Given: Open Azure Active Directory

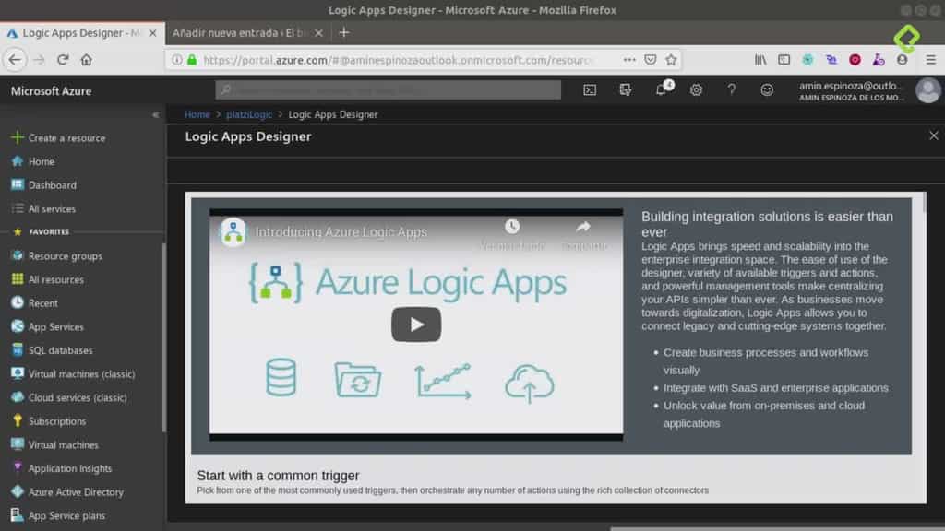Looking at the screenshot, I should 76,492.
